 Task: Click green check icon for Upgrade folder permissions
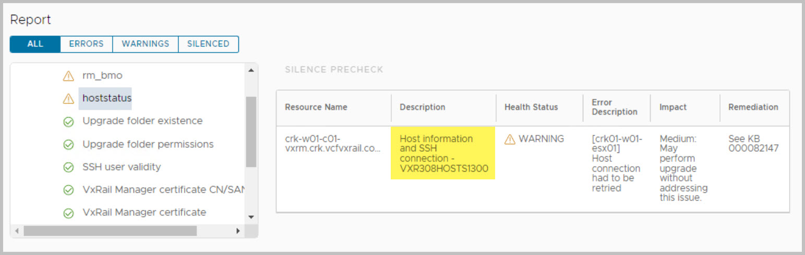click(x=68, y=144)
